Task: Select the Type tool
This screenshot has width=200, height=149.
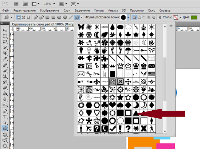Action: coord(5,117)
